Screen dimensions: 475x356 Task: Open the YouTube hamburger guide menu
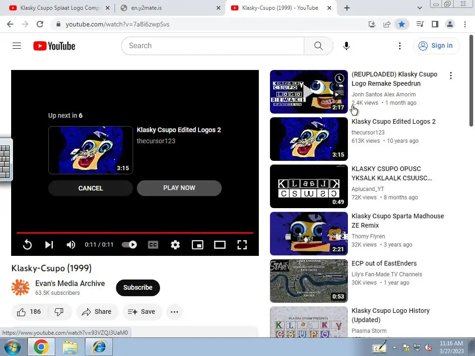tap(17, 46)
